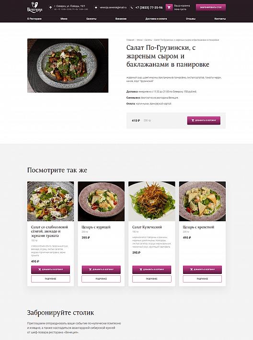Open the Меню navigation item
The image size is (253, 340).
click(x=64, y=19)
